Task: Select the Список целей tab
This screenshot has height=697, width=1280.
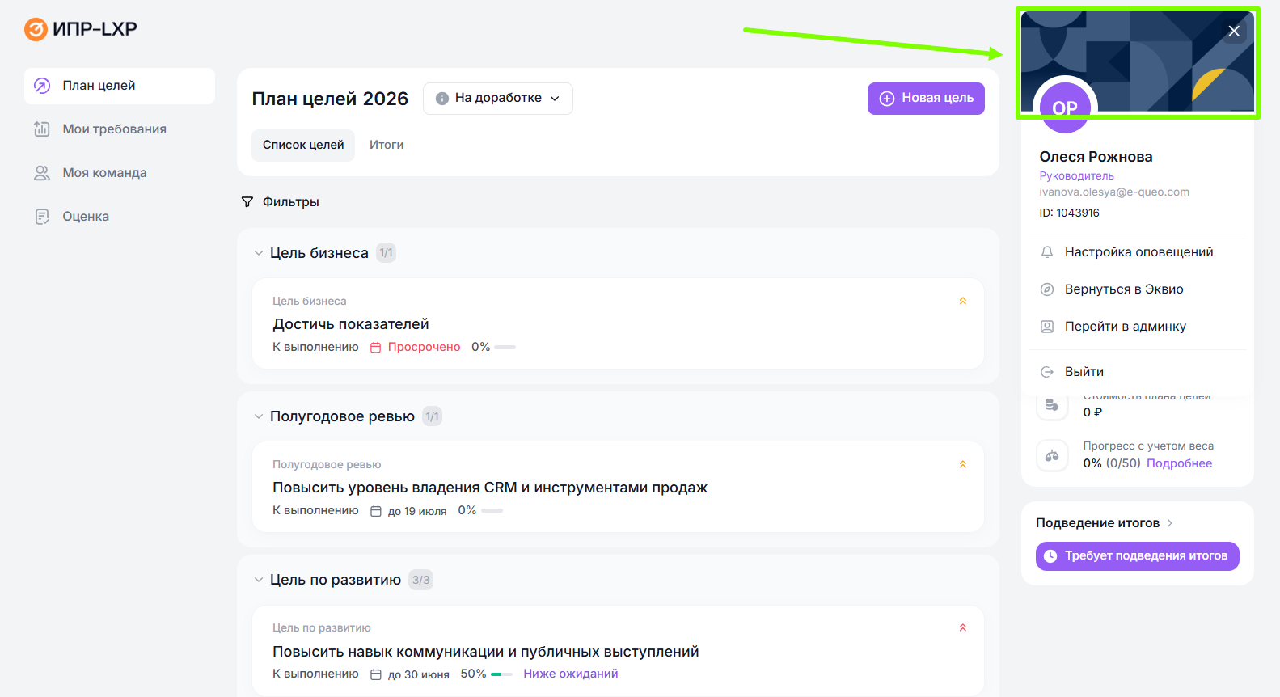Action: point(303,146)
